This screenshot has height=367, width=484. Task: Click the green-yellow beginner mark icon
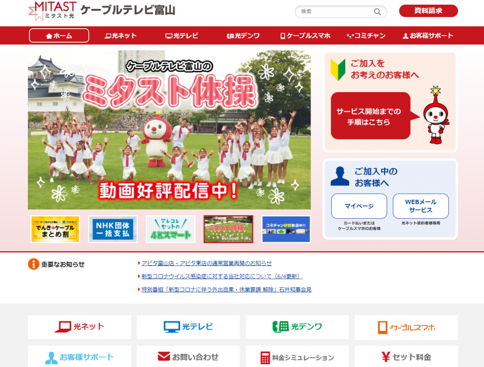coord(338,69)
